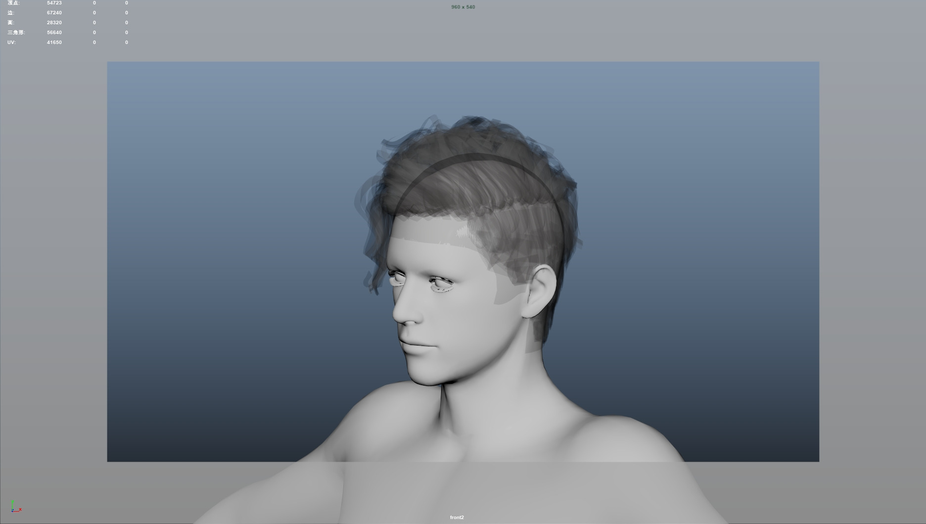Click the '顶点:' HUD label
The height and width of the screenshot is (524, 926).
(14, 3)
